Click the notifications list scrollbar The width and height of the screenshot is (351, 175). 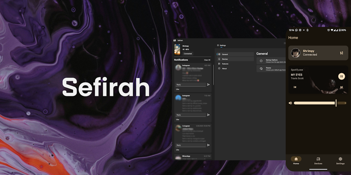click(213, 75)
